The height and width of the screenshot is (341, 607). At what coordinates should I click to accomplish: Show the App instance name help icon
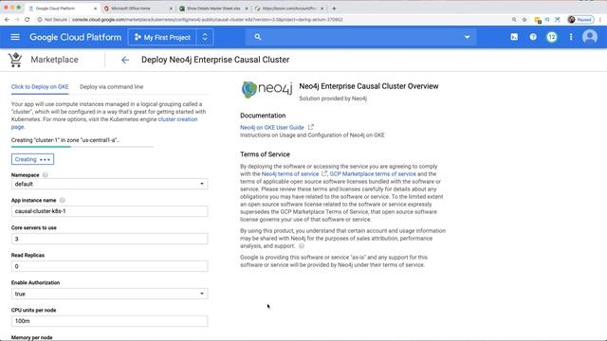(x=63, y=200)
